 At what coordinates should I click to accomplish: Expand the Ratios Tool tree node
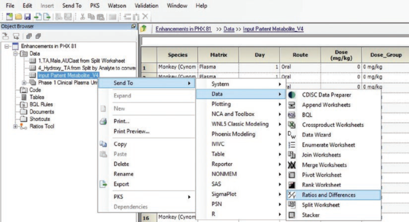[15, 127]
